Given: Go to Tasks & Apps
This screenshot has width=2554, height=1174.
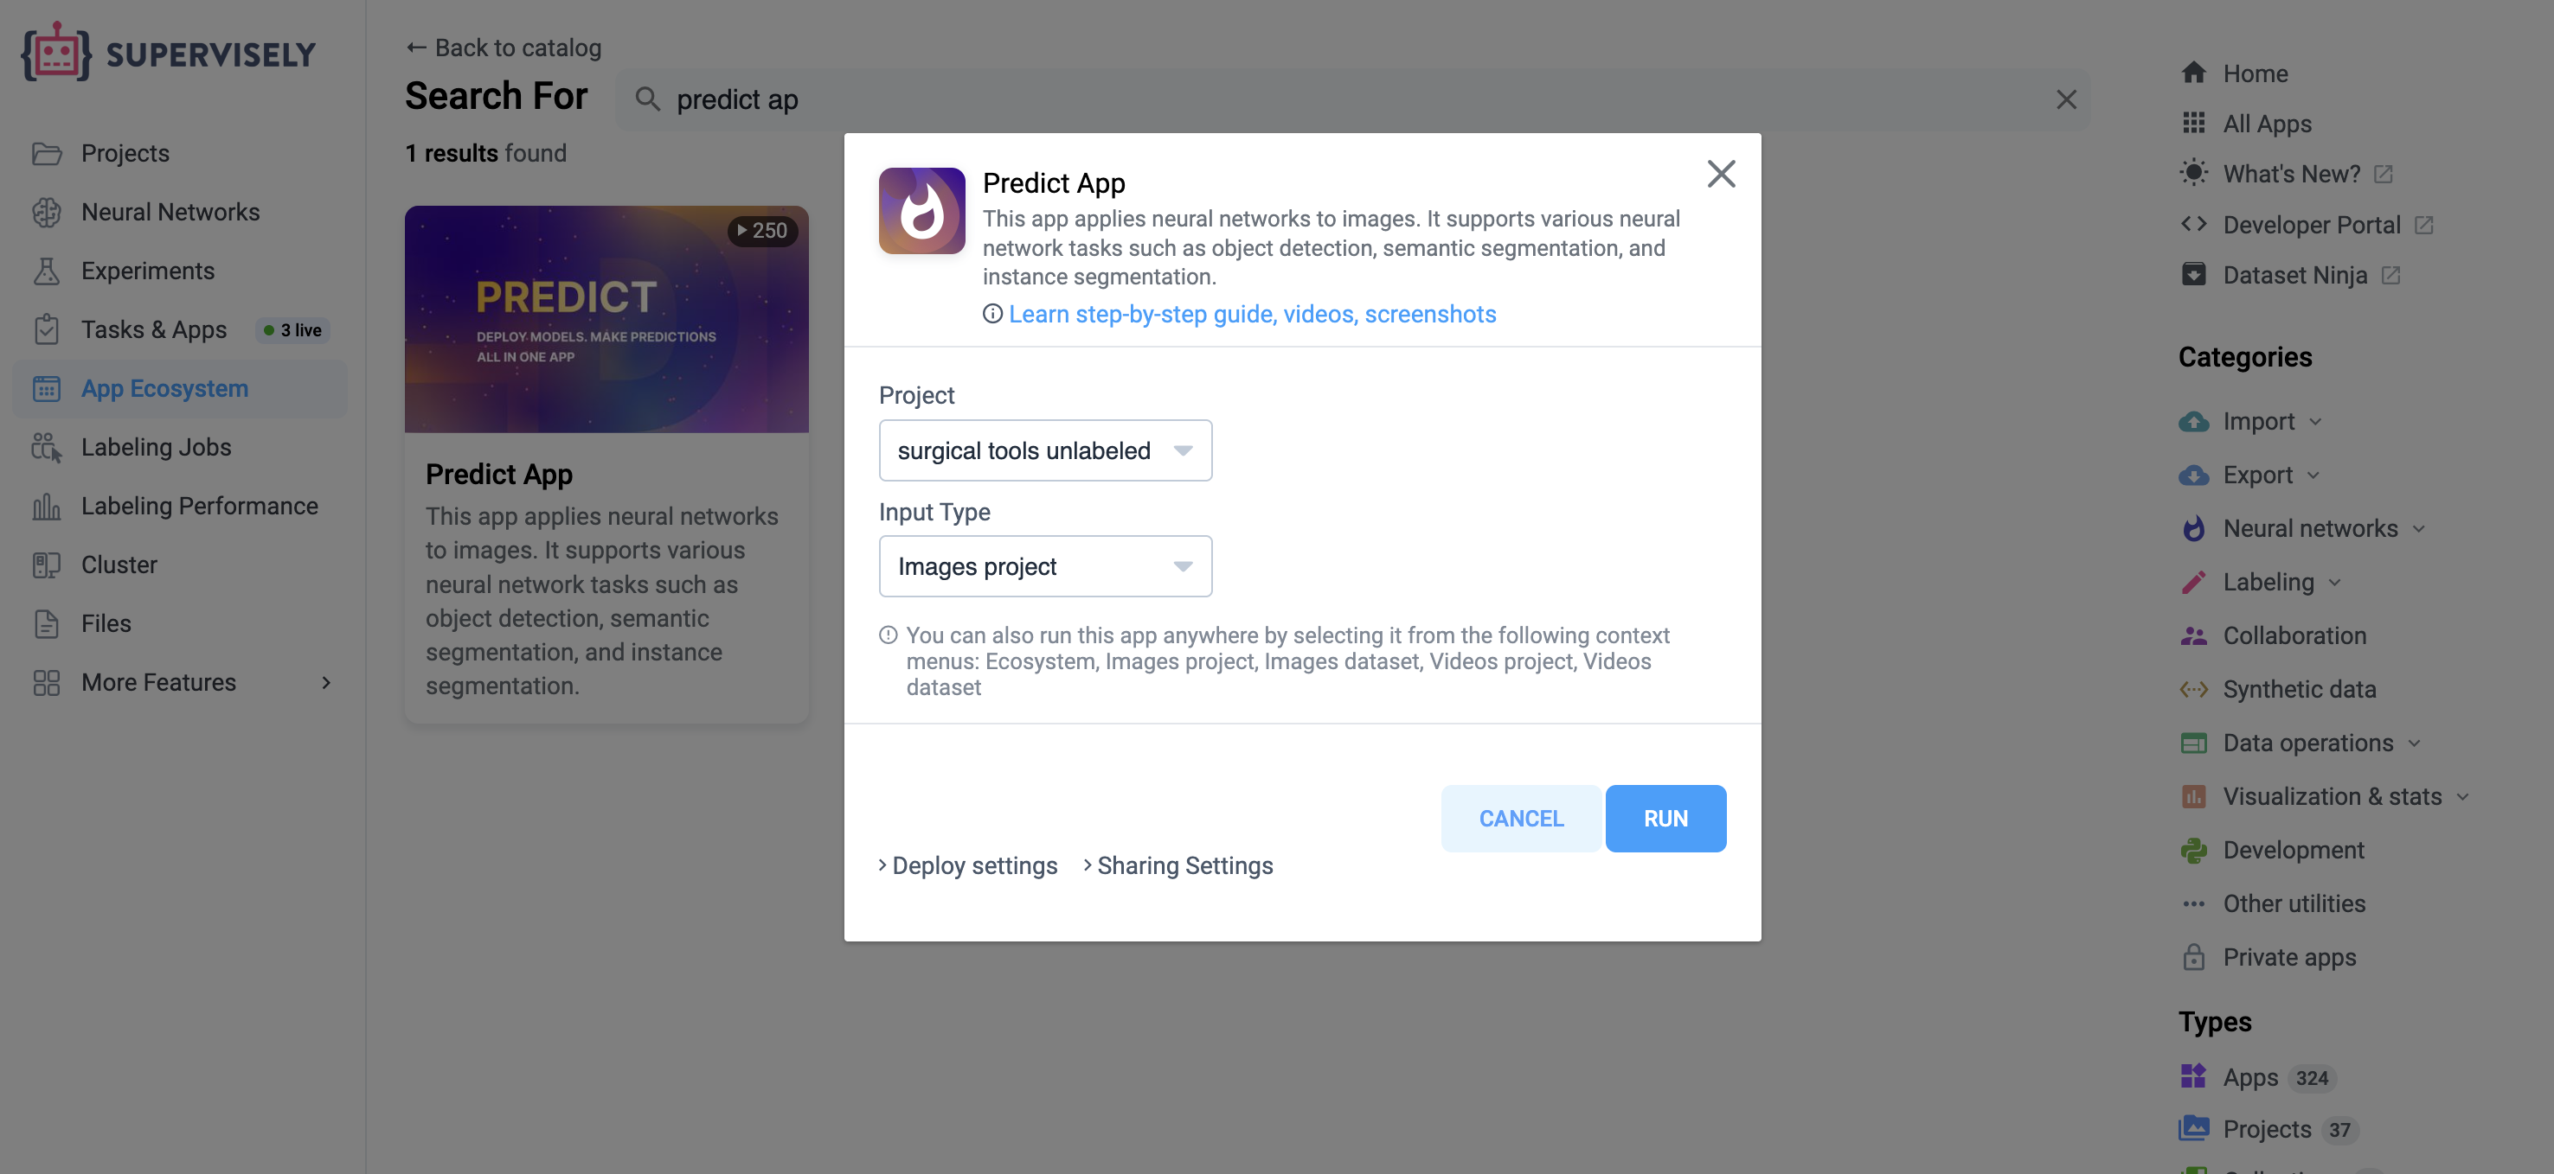Looking at the screenshot, I should 154,330.
